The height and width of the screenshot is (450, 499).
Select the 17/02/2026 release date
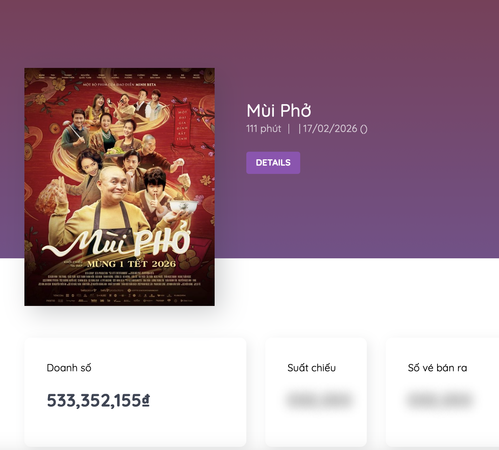330,129
